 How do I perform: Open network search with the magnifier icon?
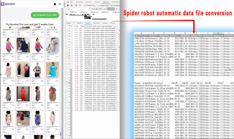(80, 6)
